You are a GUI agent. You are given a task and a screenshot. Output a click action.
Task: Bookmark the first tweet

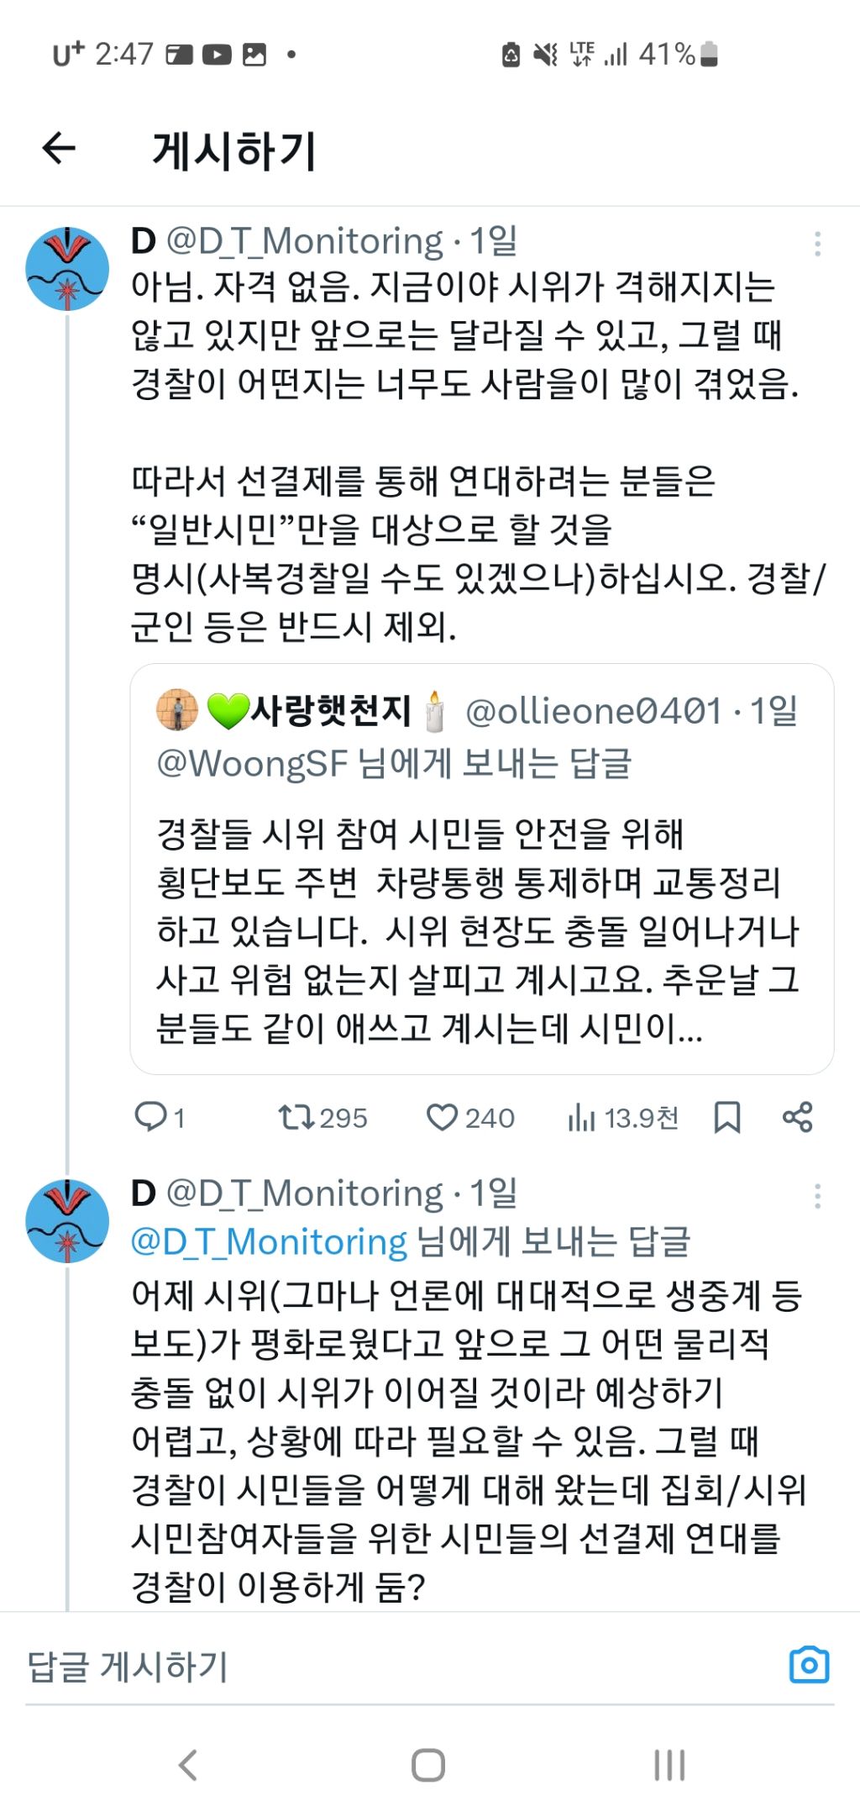(x=726, y=1117)
